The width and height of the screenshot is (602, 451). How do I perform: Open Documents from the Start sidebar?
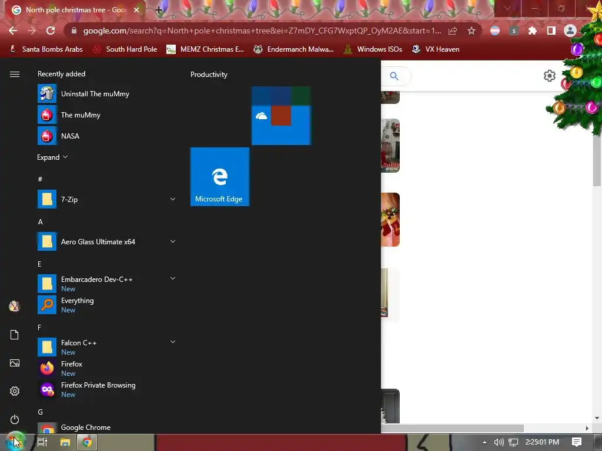(x=14, y=335)
